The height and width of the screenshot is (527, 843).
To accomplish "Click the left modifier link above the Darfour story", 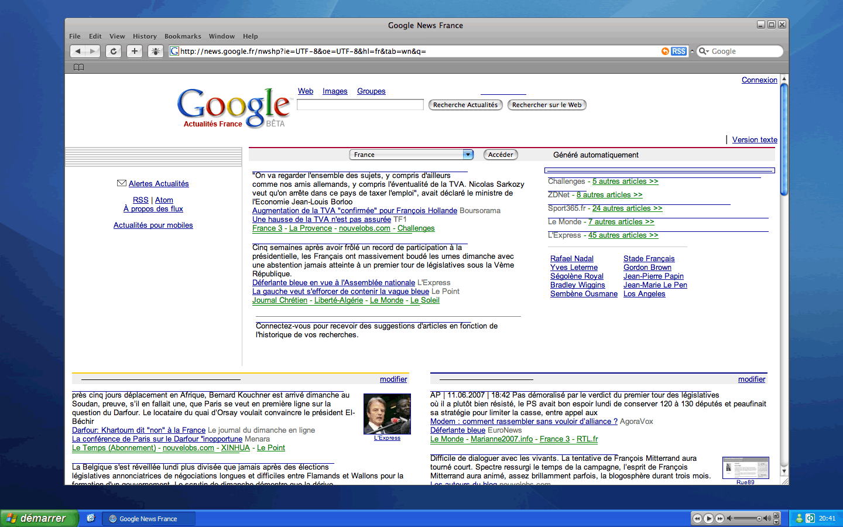I will (393, 379).
